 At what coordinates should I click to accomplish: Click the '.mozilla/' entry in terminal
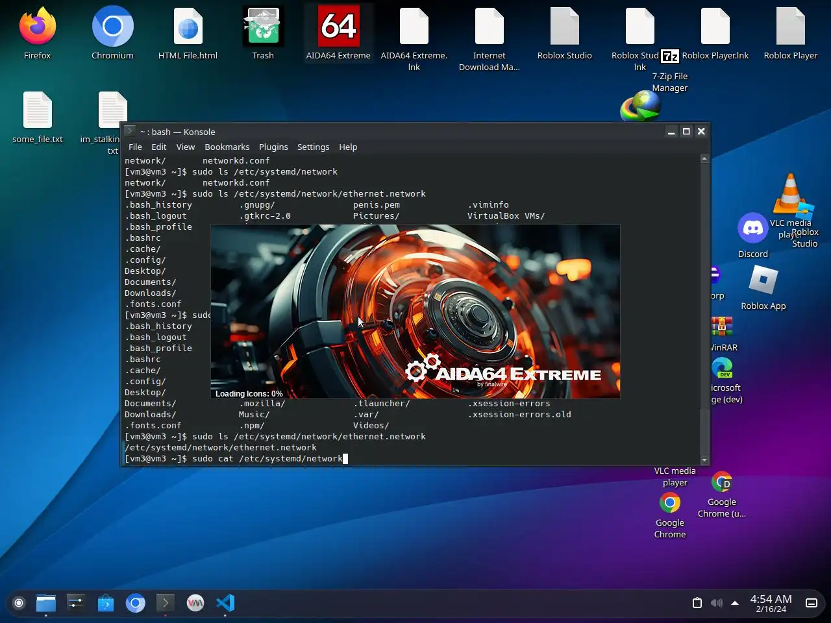[x=262, y=403]
